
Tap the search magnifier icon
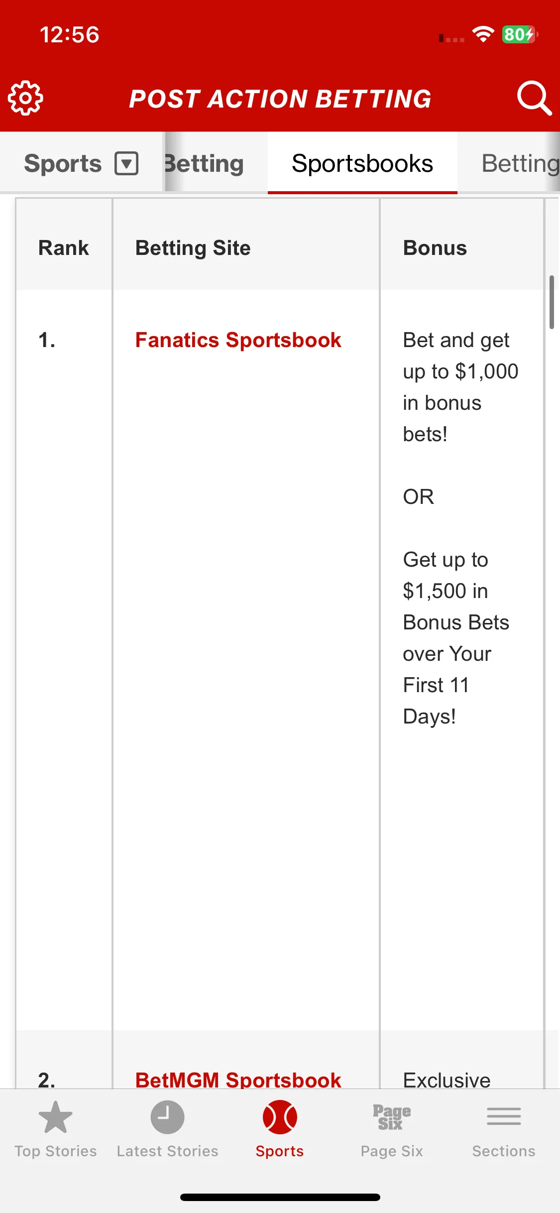pyautogui.click(x=534, y=98)
